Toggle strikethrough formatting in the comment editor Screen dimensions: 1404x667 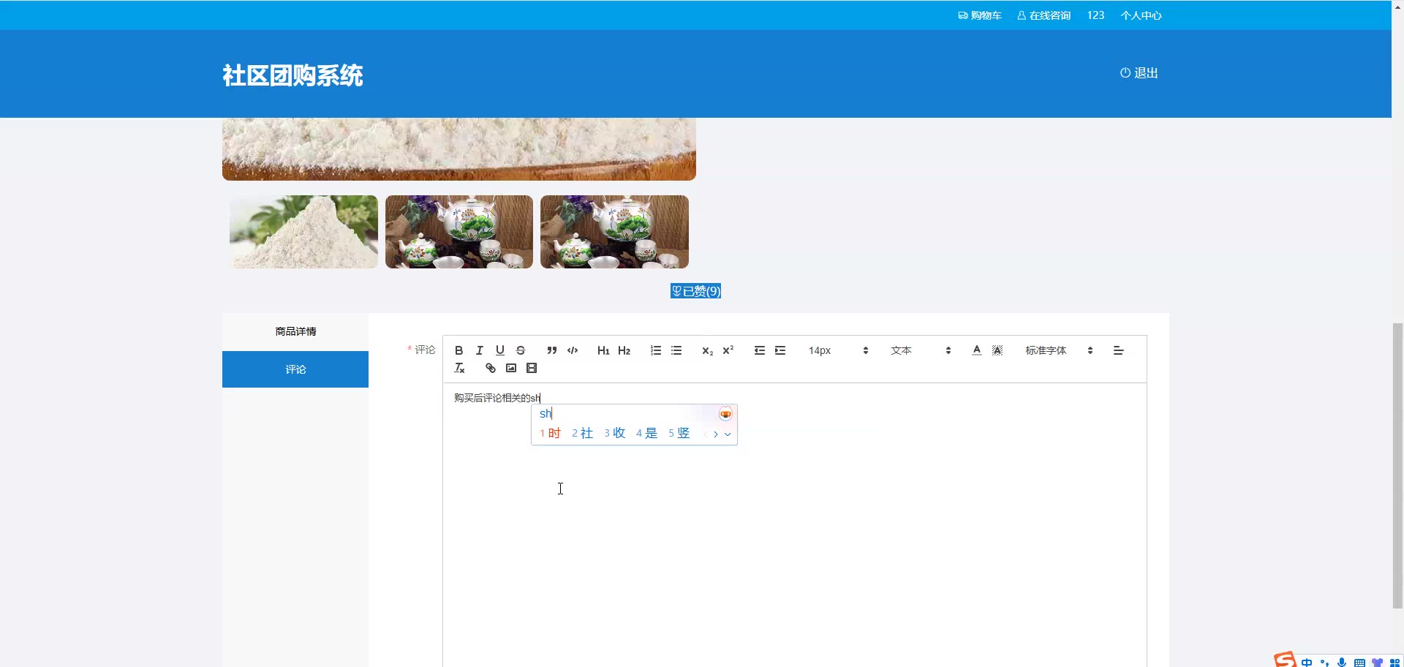521,351
